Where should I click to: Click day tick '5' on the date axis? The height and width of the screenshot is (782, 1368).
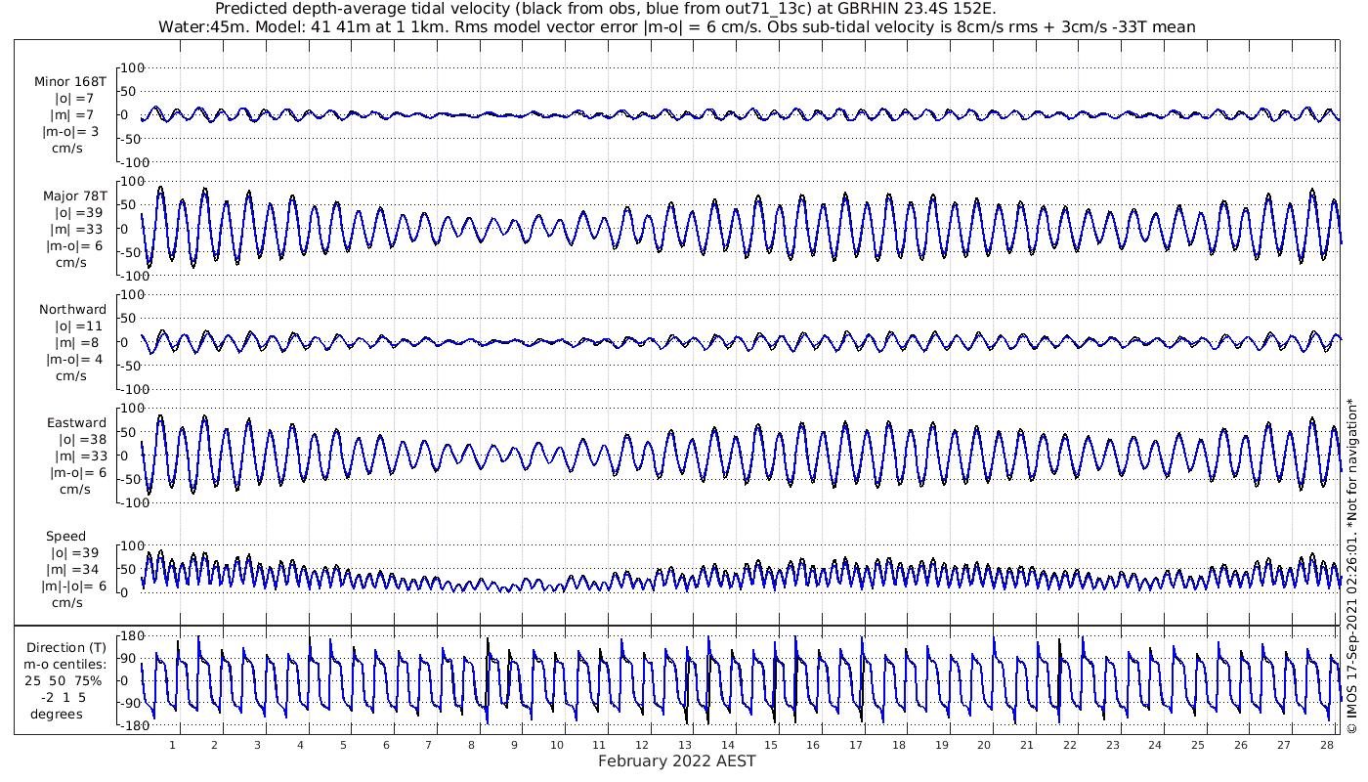pos(343,744)
